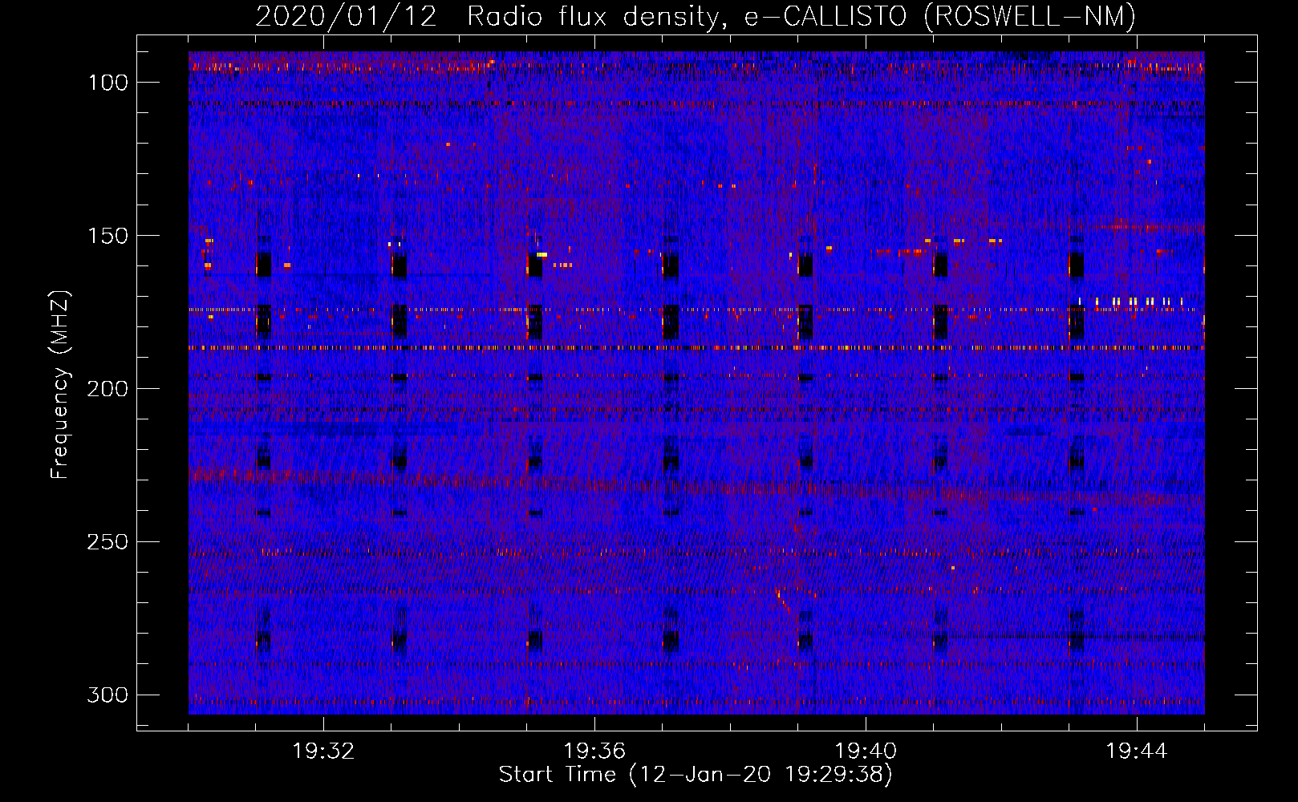Viewport: 1298px width, 802px height.
Task: Click the 19:44 time tick label
Action: coord(1137,751)
